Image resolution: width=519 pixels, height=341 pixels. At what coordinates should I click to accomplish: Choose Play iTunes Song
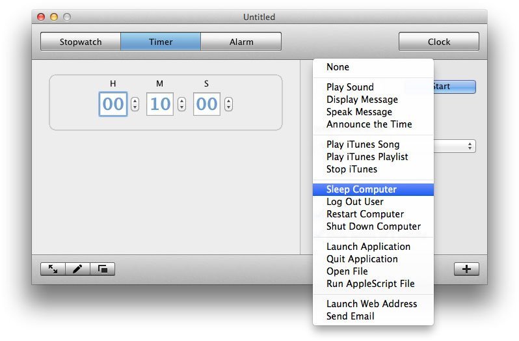pyautogui.click(x=373, y=144)
